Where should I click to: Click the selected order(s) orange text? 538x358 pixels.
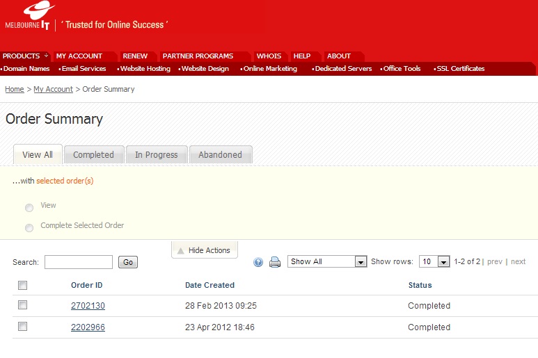click(x=65, y=181)
